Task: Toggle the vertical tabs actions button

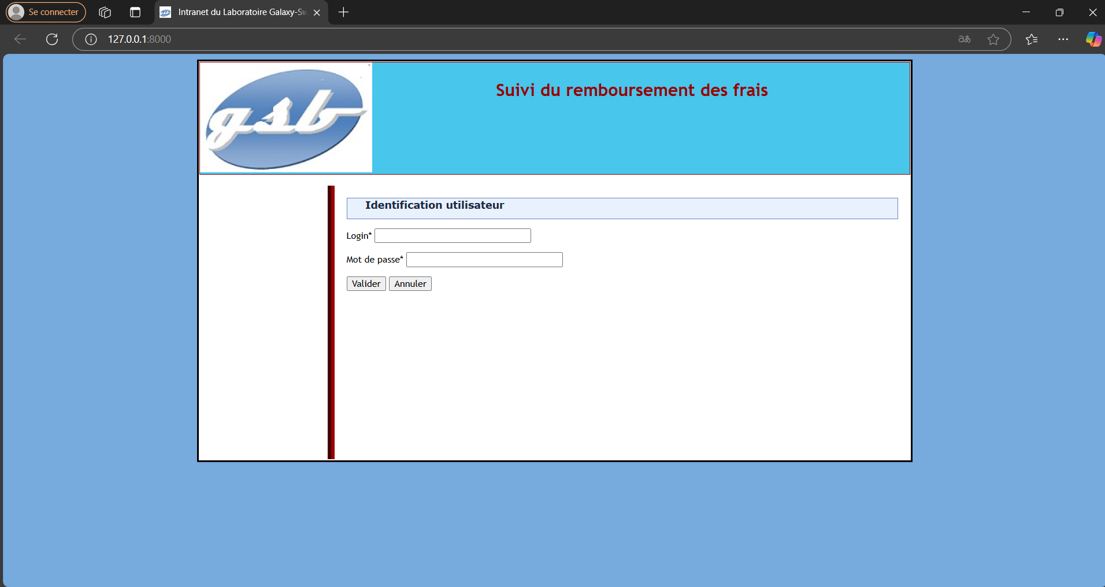Action: pyautogui.click(x=135, y=12)
